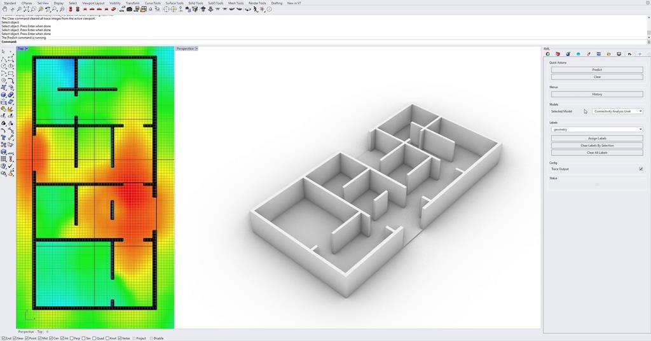Click the Text tool icon

pyautogui.click(x=3, y=137)
